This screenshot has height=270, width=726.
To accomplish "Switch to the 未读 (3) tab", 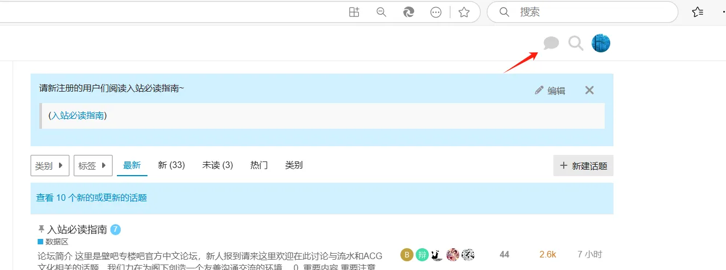I will pyautogui.click(x=217, y=165).
